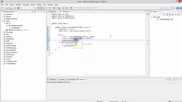Expand the YoutubeCrawler project
182x102 pixels.
[x=3, y=61]
